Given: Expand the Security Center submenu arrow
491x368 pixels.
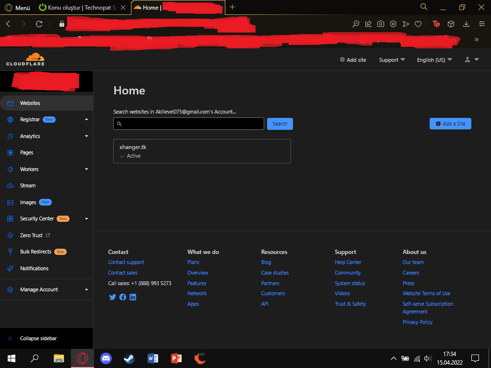Looking at the screenshot, I should pyautogui.click(x=86, y=218).
